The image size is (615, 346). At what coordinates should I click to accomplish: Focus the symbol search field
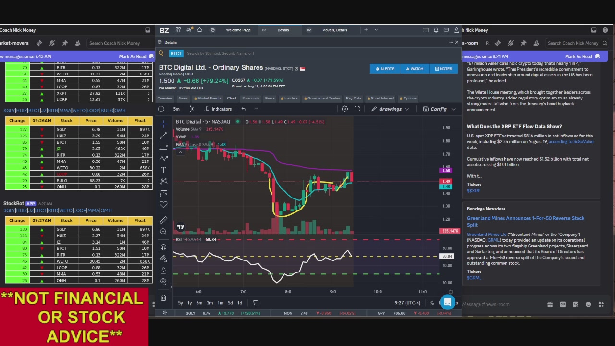pyautogui.click(x=220, y=53)
